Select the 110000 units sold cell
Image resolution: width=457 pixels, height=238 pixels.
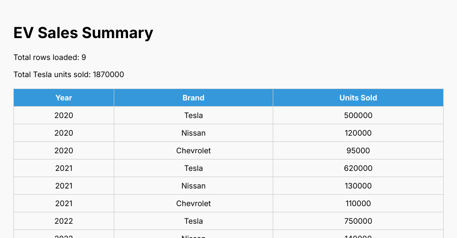pos(358,203)
